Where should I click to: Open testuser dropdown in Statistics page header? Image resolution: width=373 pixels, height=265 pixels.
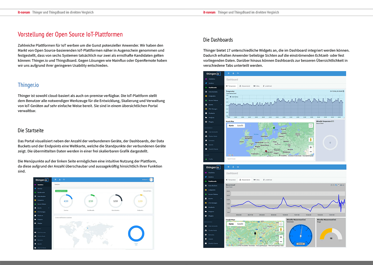145,180
